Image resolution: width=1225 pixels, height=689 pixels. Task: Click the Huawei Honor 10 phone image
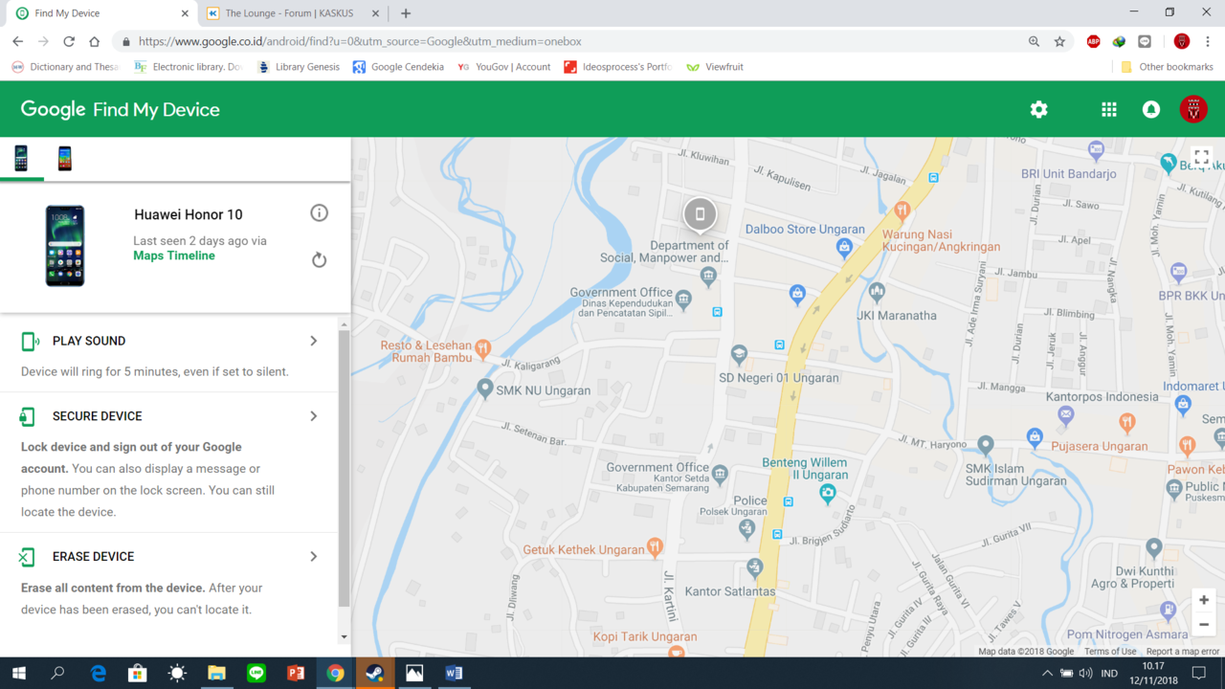pyautogui.click(x=65, y=246)
